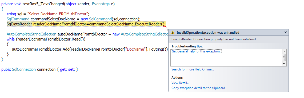The image size is (304, 98).
Task: Click the troubleshooting tips scrollbar thumb
Action: point(284,57)
